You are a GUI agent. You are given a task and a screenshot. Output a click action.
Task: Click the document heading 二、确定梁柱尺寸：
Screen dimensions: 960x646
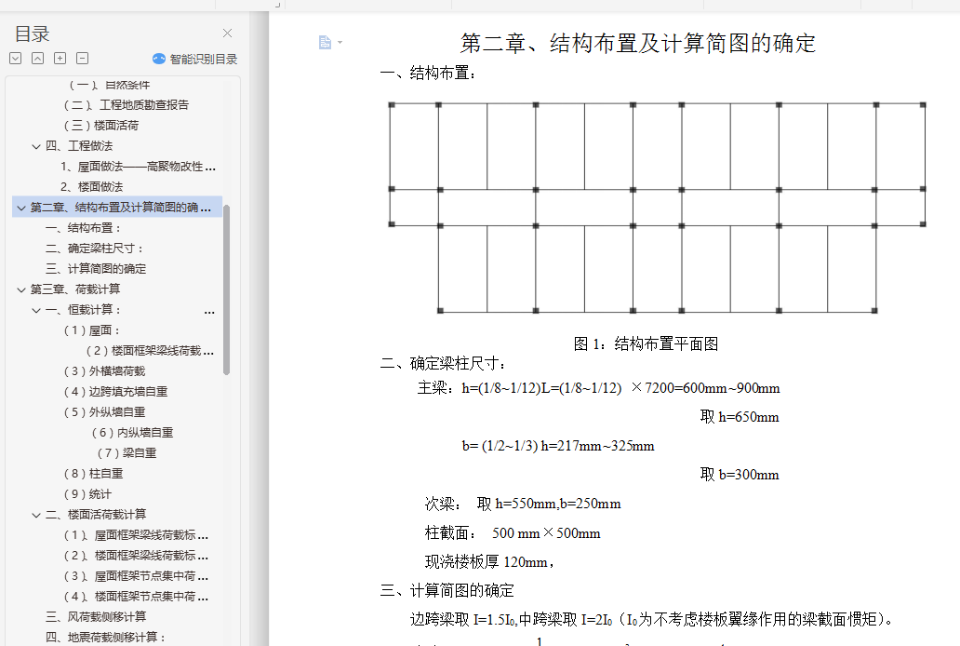coord(444,363)
